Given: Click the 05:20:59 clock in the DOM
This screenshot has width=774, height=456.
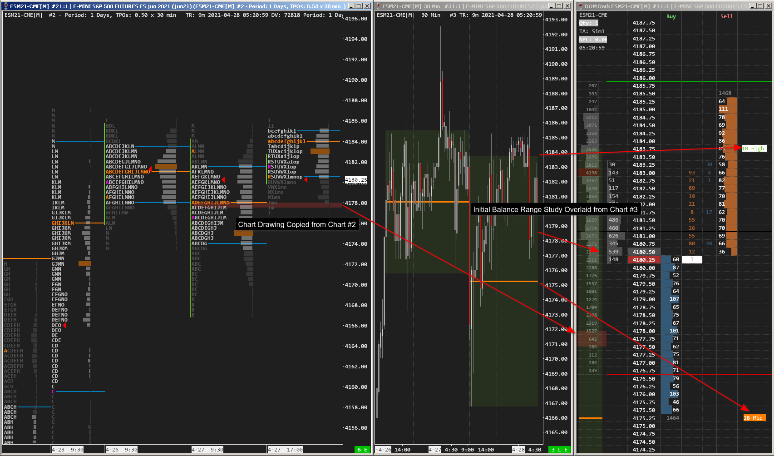Looking at the screenshot, I should pyautogui.click(x=592, y=48).
